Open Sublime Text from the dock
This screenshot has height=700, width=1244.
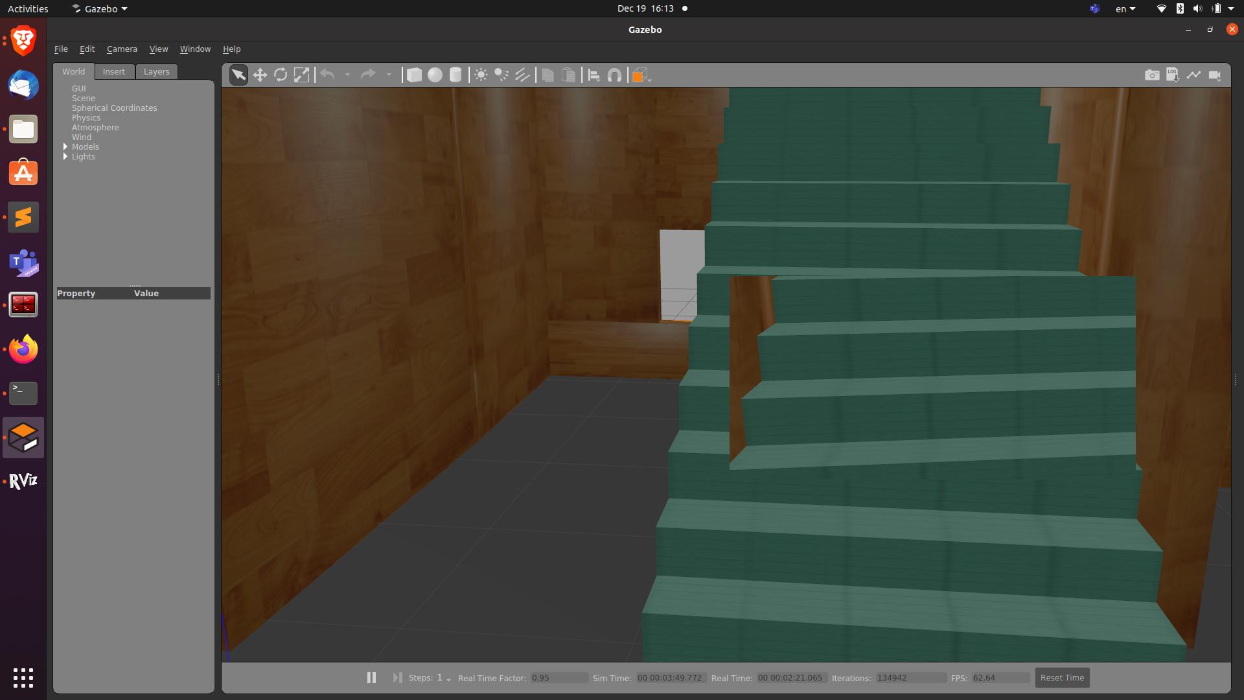[23, 217]
